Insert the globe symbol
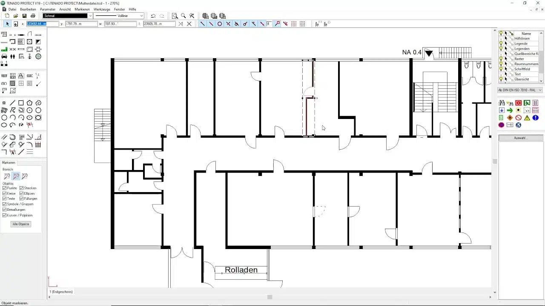This screenshot has width=545, height=306. pos(518,125)
